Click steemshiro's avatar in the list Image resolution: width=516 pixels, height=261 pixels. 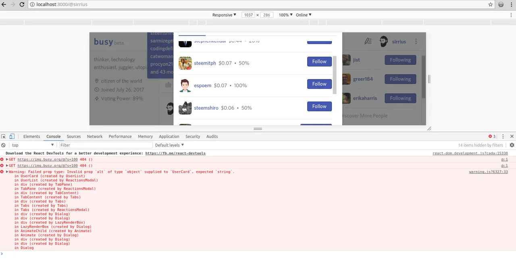185,108
